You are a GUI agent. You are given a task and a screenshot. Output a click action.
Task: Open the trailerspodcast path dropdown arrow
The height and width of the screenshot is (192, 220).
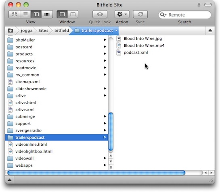pos(116,31)
